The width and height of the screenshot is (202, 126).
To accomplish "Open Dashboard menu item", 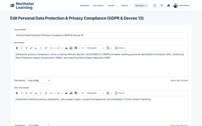I will click(84, 5).
